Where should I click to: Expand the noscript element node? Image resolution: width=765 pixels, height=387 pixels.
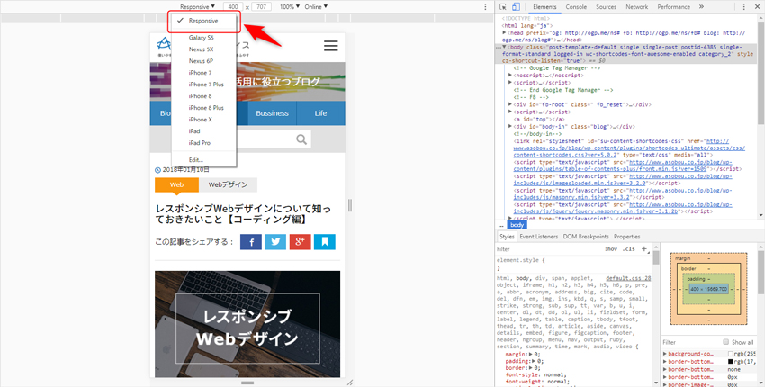510,76
